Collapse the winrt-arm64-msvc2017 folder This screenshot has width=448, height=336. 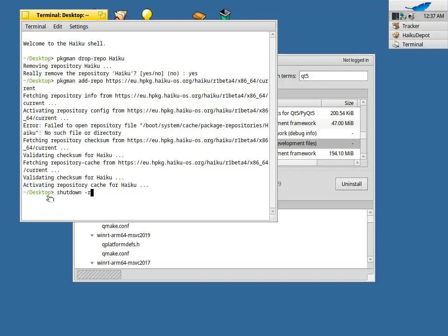(92, 263)
